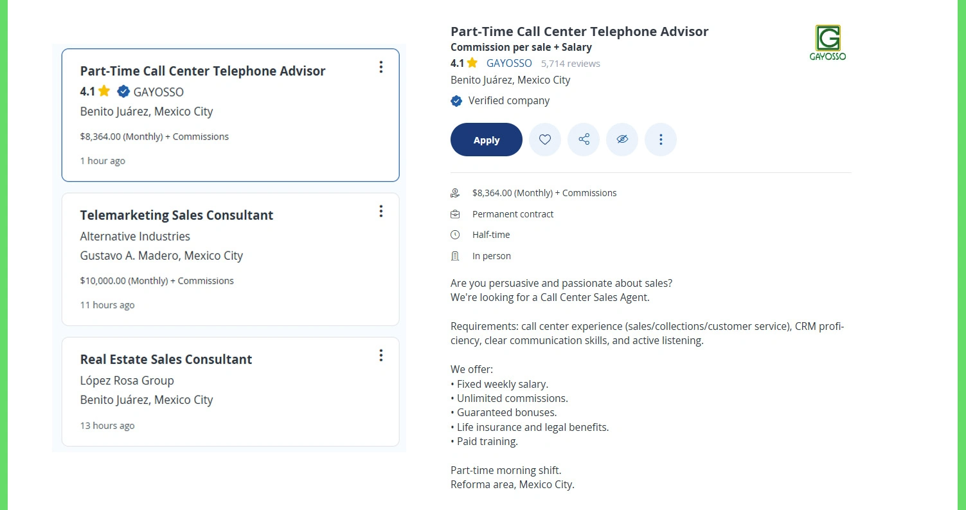Screen dimensions: 966x510
Task: Open options menu on Telemarketing Sales Consultant card
Action: pos(381,211)
